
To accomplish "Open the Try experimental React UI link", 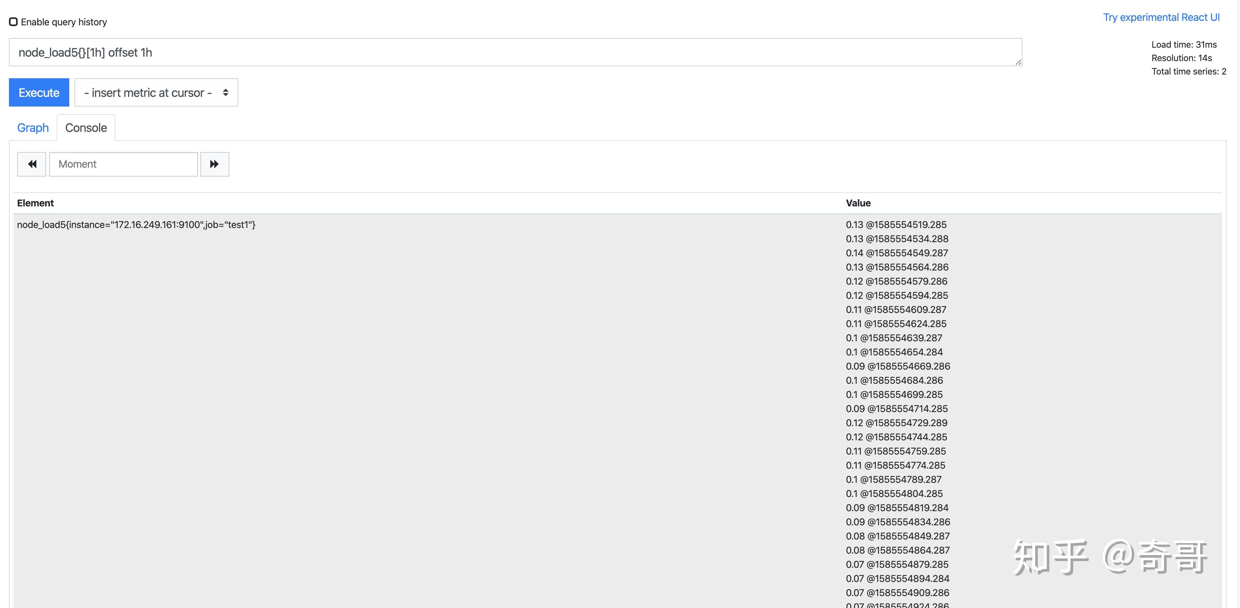I will point(1161,18).
